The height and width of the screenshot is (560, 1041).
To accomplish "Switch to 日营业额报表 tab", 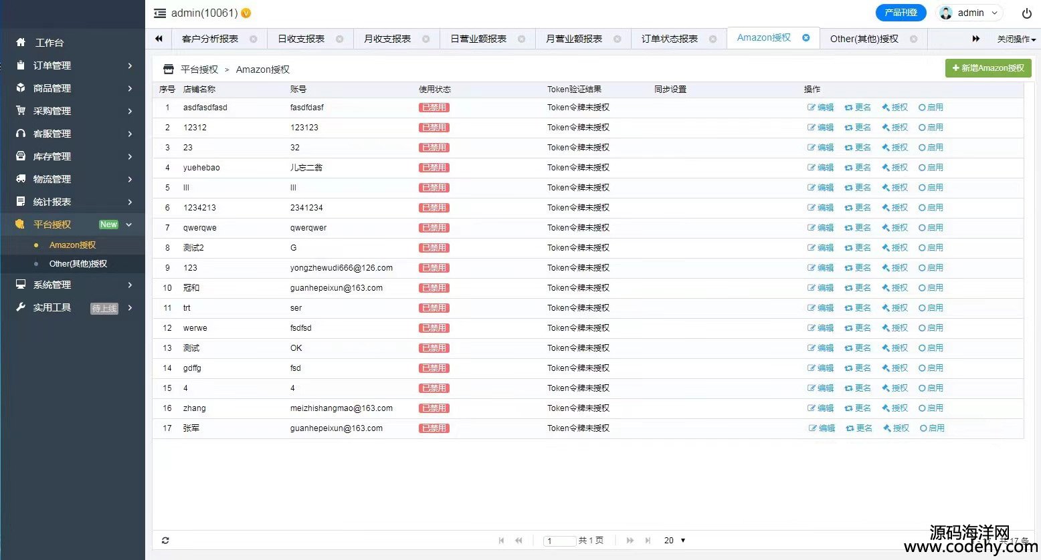I will click(478, 39).
